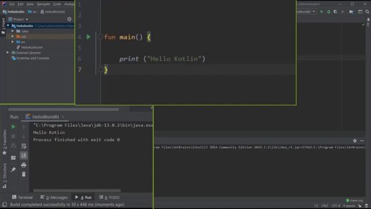Click the tool windows quick-access icon in status bar
The width and height of the screenshot is (371, 209).
[x=5, y=204]
